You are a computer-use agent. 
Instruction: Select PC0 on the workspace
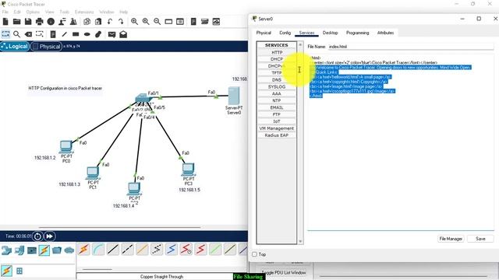(x=65, y=147)
